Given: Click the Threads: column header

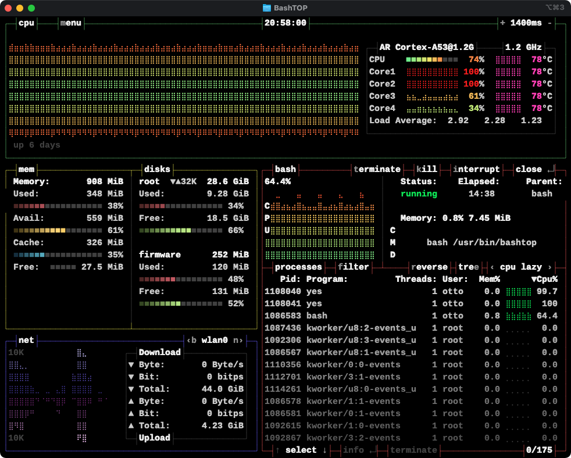Looking at the screenshot, I should coord(416,279).
